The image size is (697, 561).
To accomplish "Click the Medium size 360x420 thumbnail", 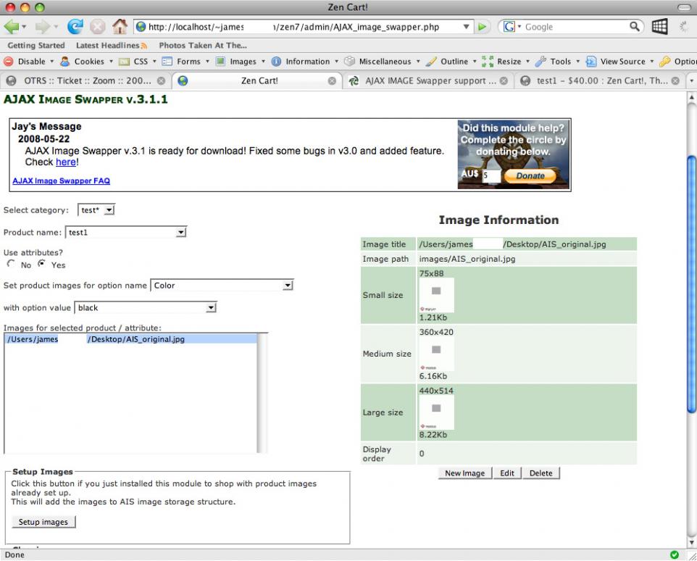I will (436, 354).
